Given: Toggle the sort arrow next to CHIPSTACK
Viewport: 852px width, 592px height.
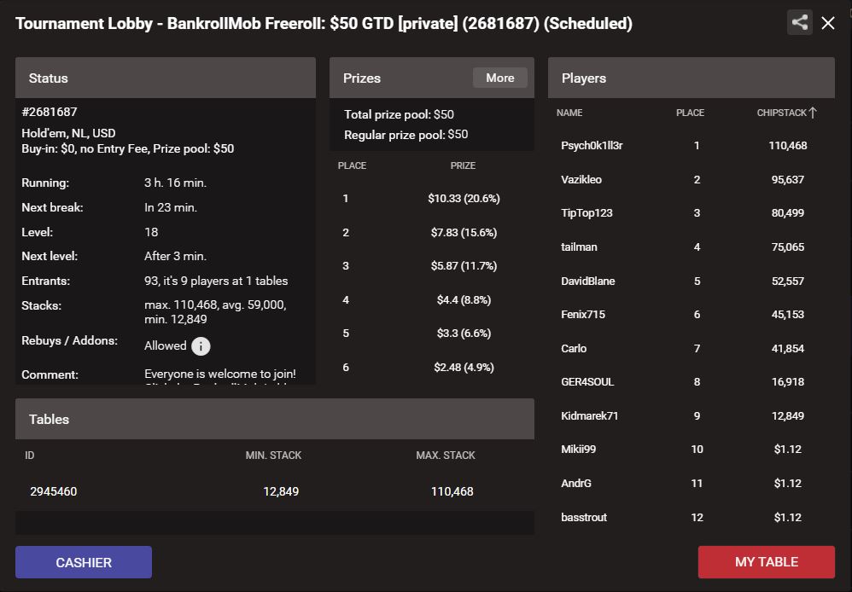Looking at the screenshot, I should pos(813,113).
